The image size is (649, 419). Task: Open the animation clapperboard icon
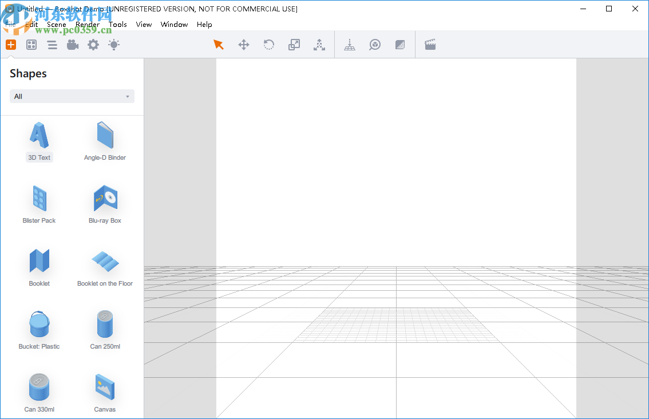pyautogui.click(x=430, y=44)
